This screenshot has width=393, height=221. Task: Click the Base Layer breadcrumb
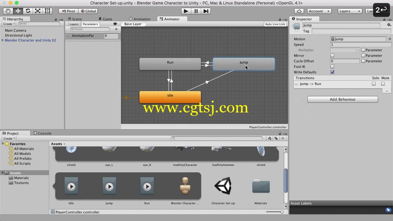point(133,24)
